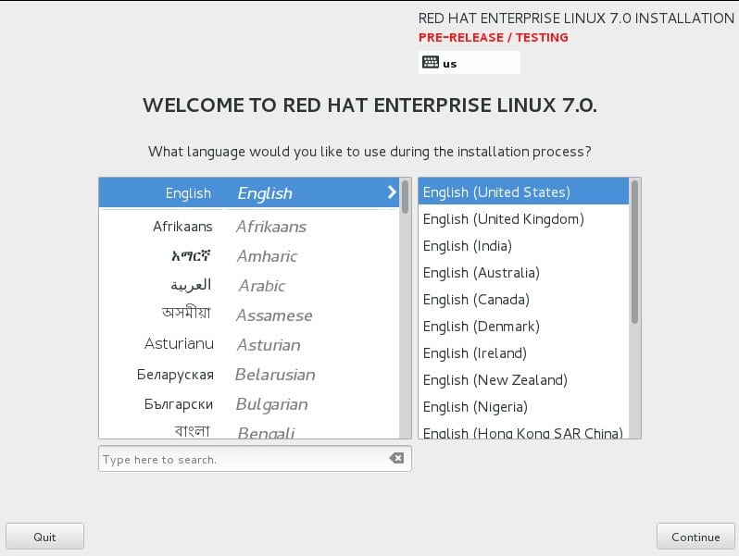Click the arrow beside selected English
The image size is (739, 556).
pos(392,192)
